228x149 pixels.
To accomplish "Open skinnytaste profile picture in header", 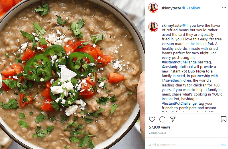I will point(153,8).
